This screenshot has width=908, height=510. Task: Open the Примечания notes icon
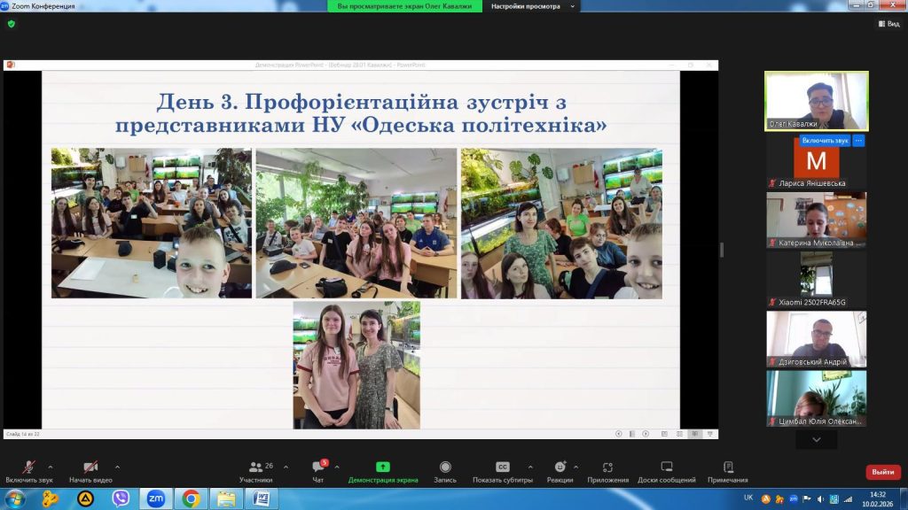coord(728,467)
